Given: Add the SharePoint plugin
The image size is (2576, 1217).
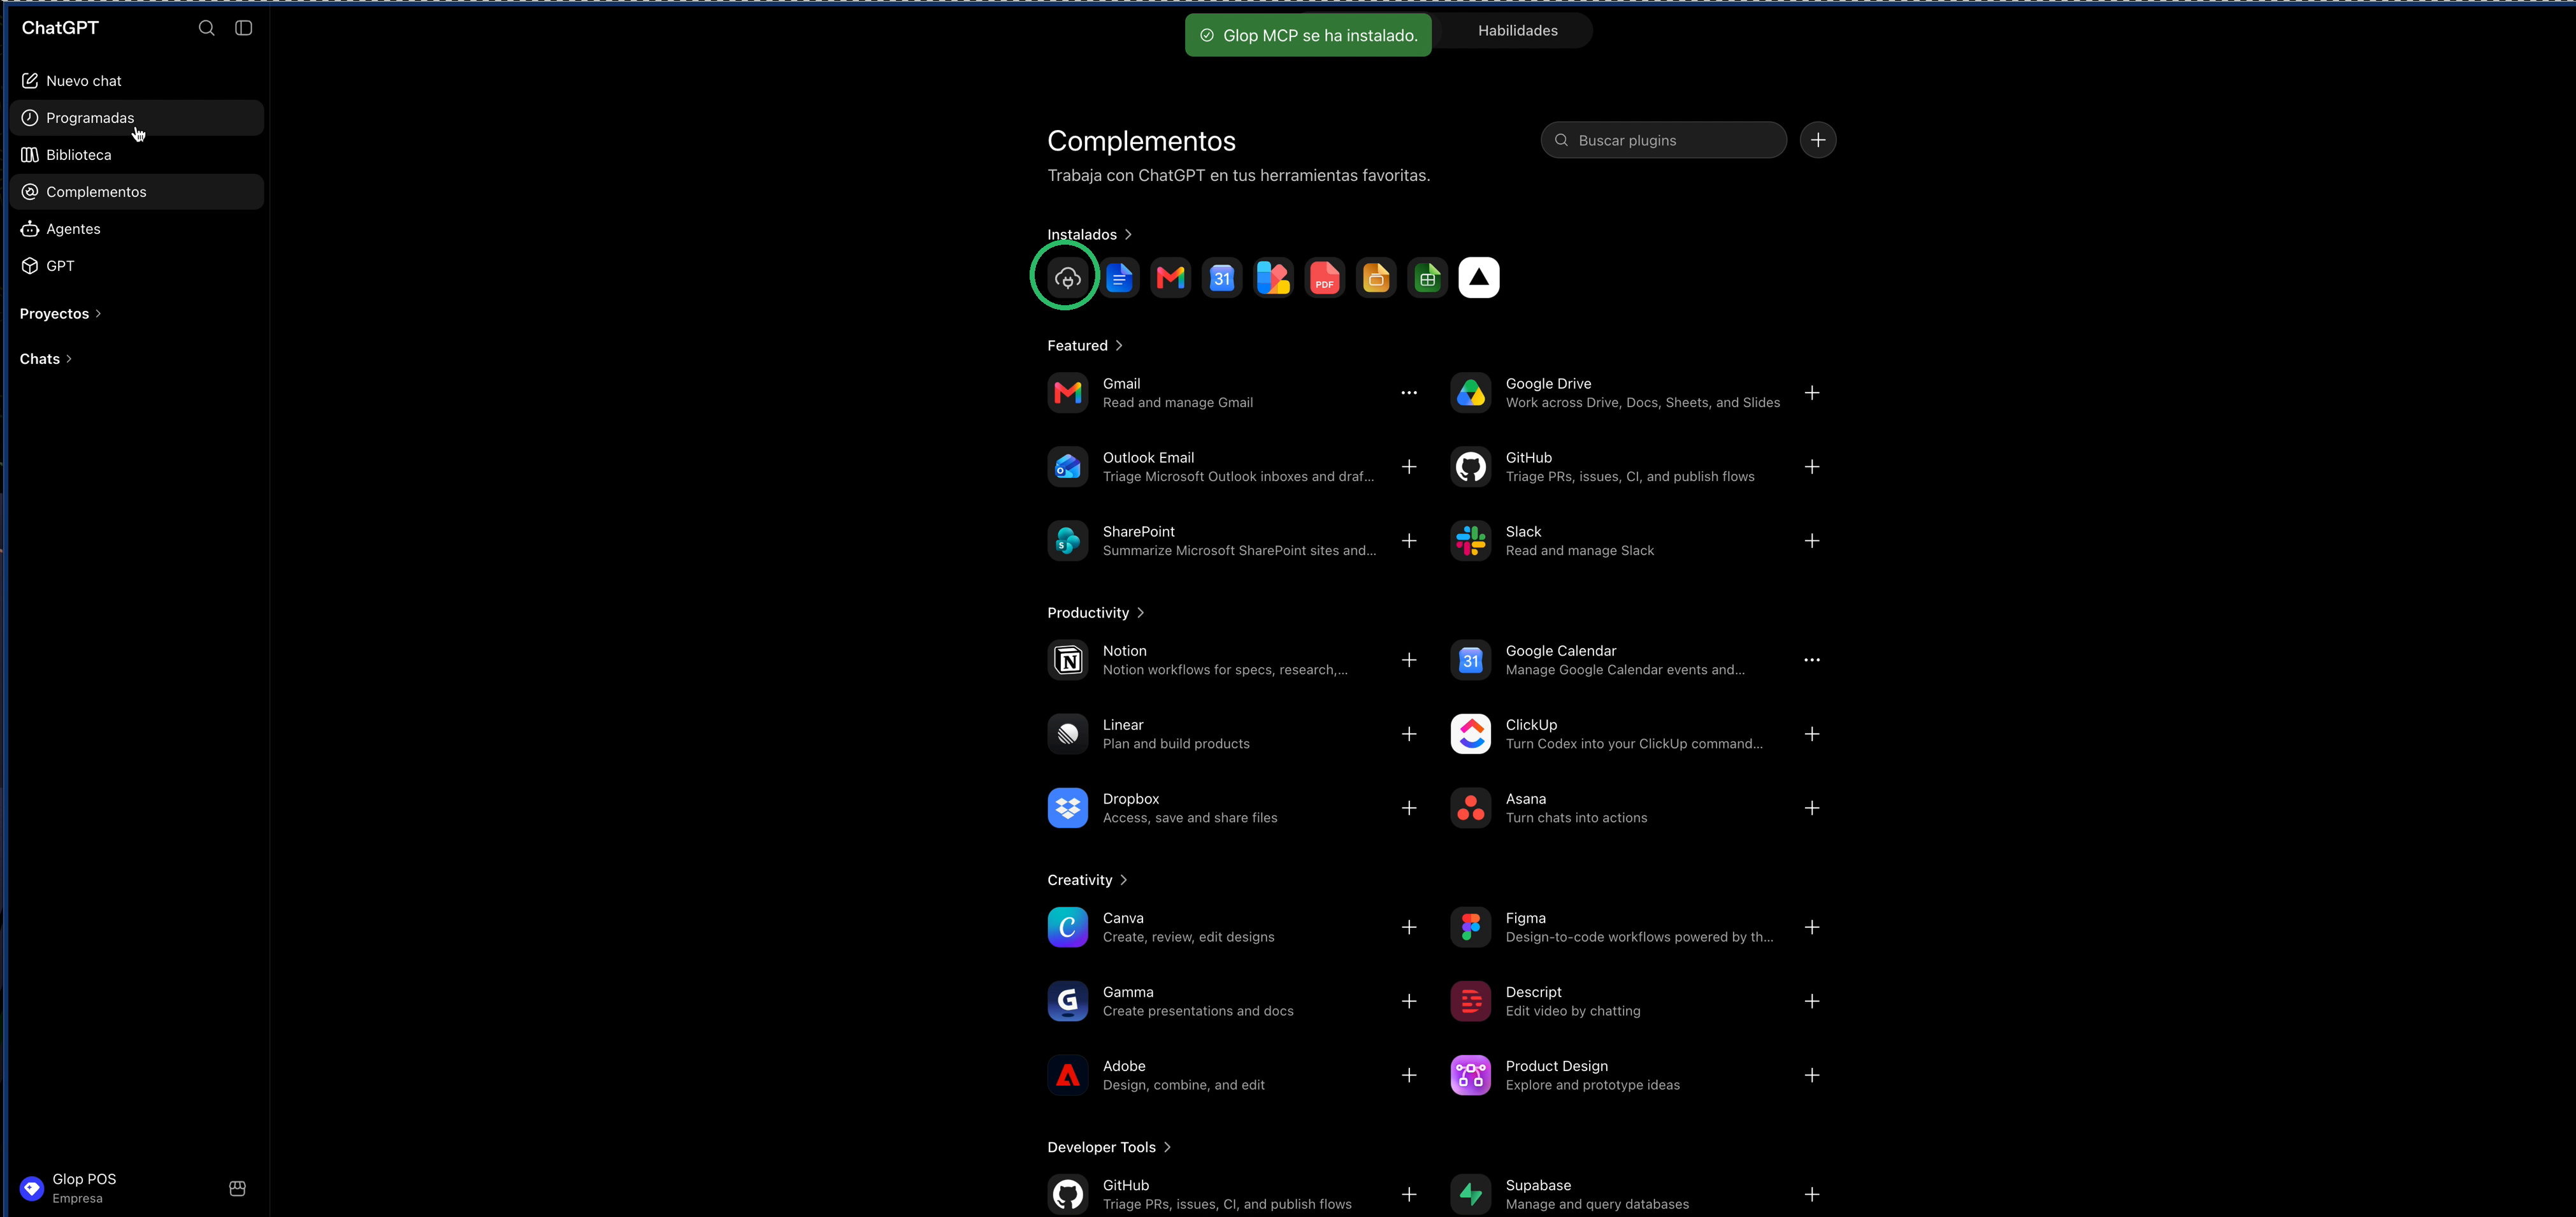Looking at the screenshot, I should [x=1408, y=541].
